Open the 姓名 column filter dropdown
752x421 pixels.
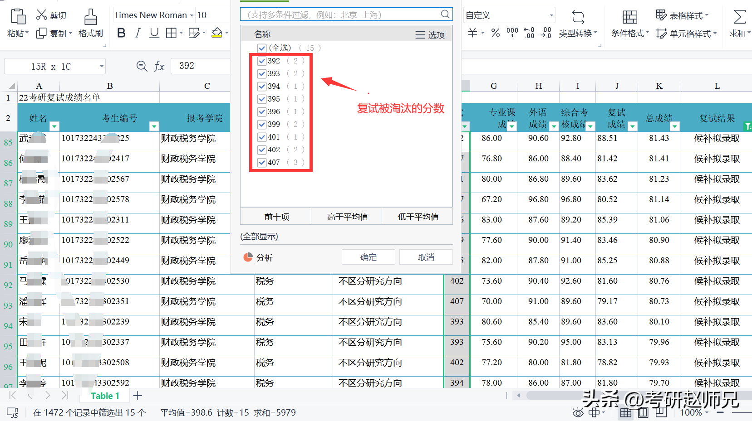(x=54, y=126)
